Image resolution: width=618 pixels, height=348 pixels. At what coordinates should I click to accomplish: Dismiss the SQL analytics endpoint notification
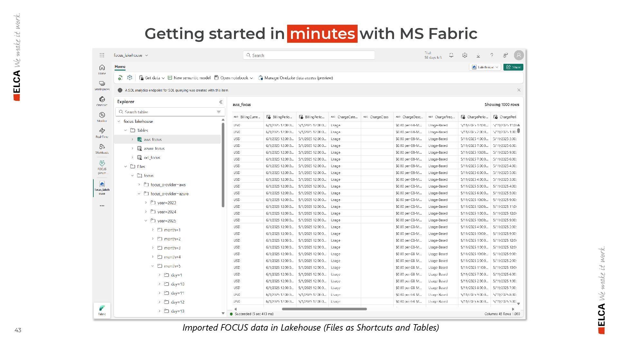click(x=519, y=90)
